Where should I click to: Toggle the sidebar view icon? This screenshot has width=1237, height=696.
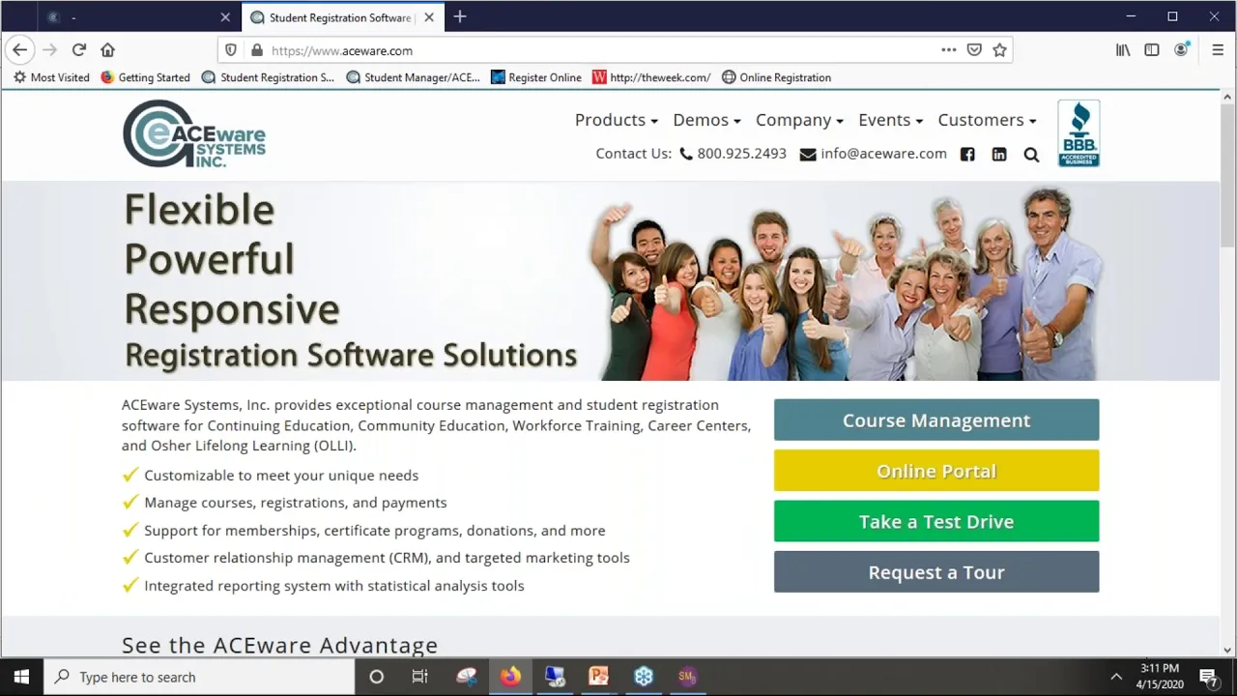click(1152, 50)
